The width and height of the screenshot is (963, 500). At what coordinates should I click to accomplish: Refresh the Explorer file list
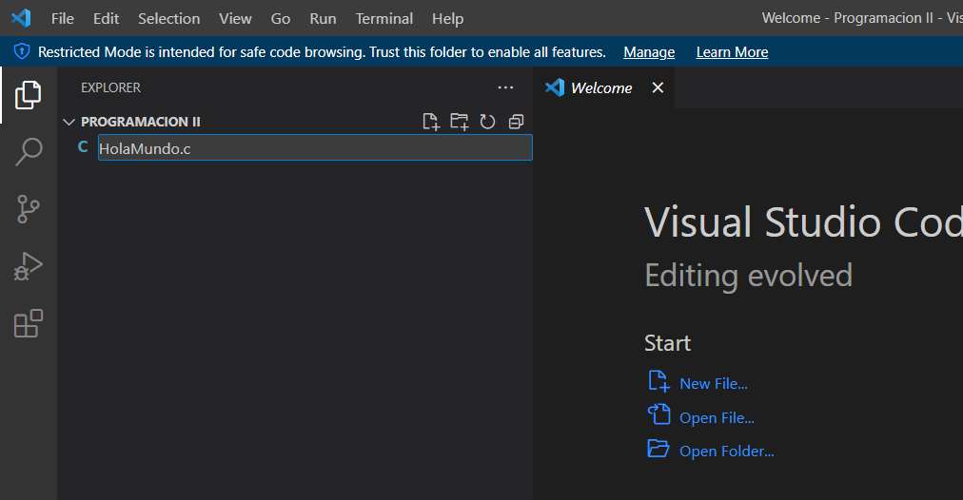pyautogui.click(x=487, y=122)
